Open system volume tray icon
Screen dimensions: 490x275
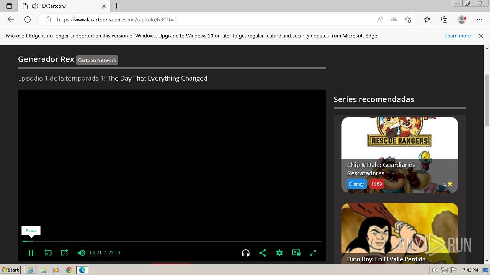pos(435,270)
